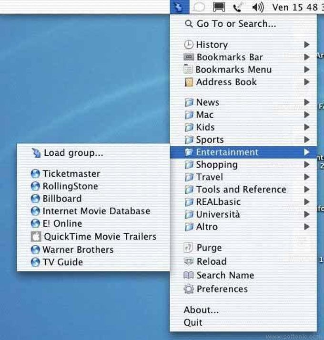Quit the application
Viewport: 324px width, 340px height.
click(193, 323)
